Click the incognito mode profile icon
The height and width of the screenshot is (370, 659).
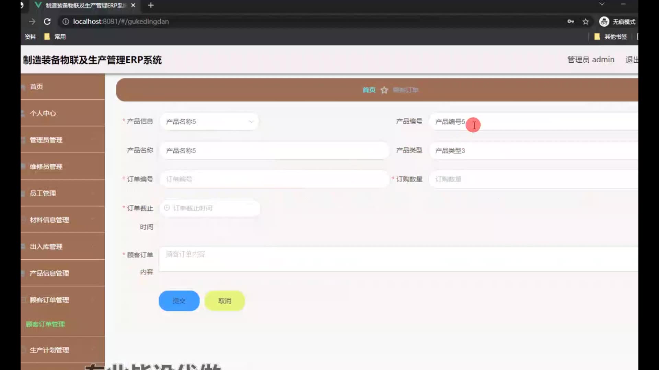604,22
